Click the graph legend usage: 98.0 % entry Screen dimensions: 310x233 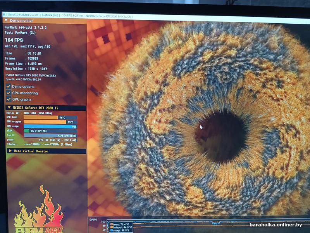tap(120, 230)
